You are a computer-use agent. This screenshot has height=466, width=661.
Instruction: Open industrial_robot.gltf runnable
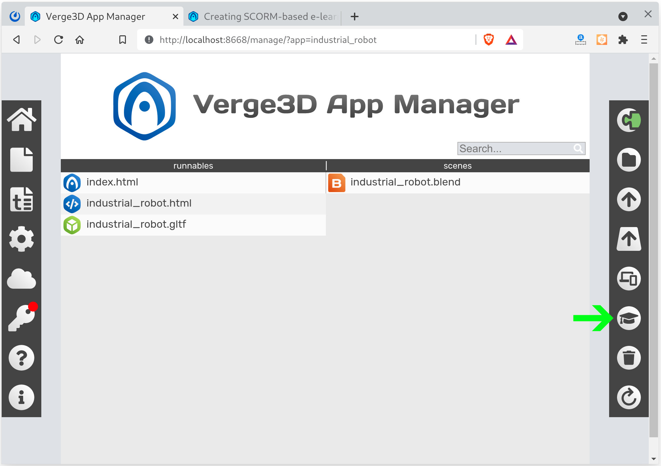(x=193, y=225)
